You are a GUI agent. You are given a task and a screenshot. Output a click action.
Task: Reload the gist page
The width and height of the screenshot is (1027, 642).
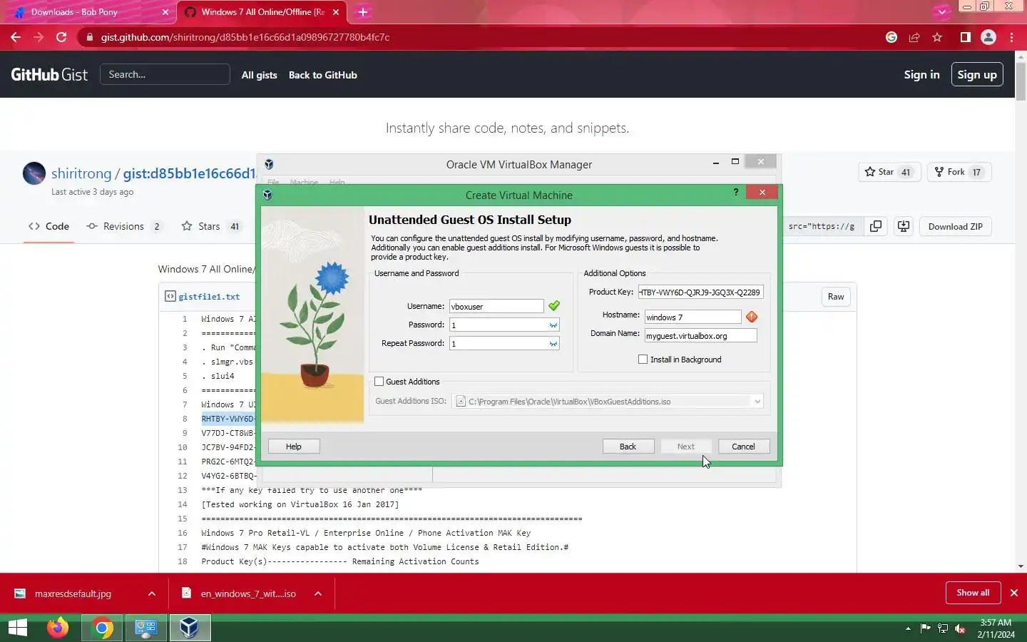click(61, 37)
